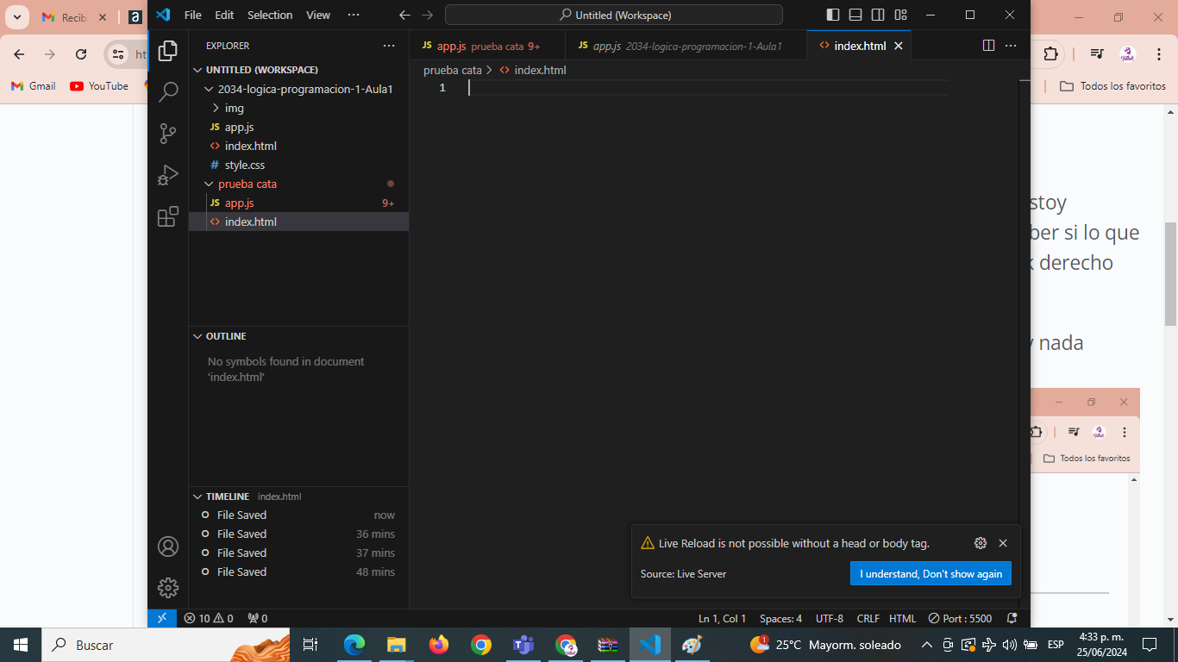Collapse UNTITLED (WORKSPACE) section

[298, 70]
